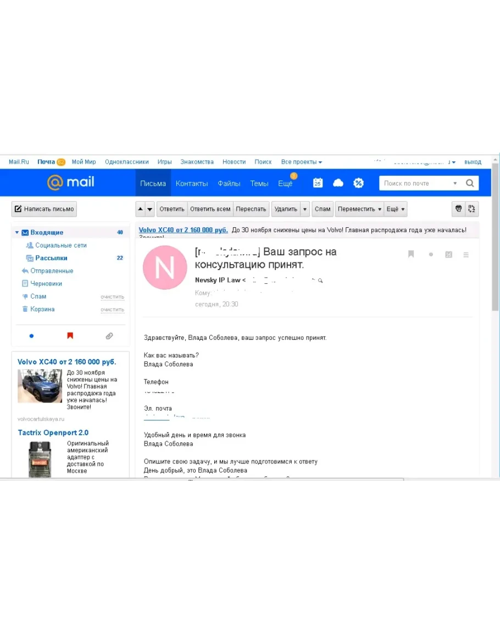This screenshot has height=634, width=500.
Task: Flag this email with bookmark icon
Action: pos(410,254)
